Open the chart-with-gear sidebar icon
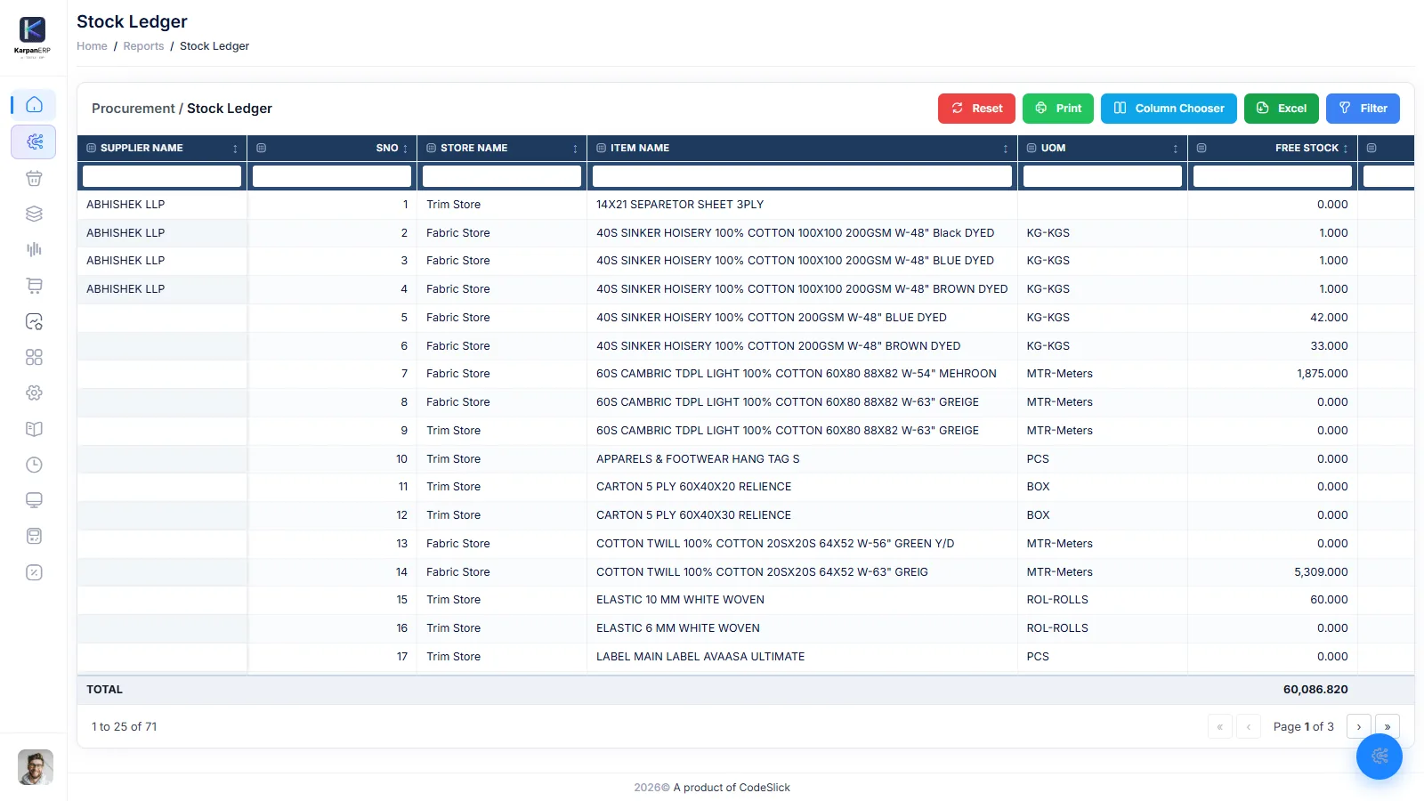 [x=34, y=321]
